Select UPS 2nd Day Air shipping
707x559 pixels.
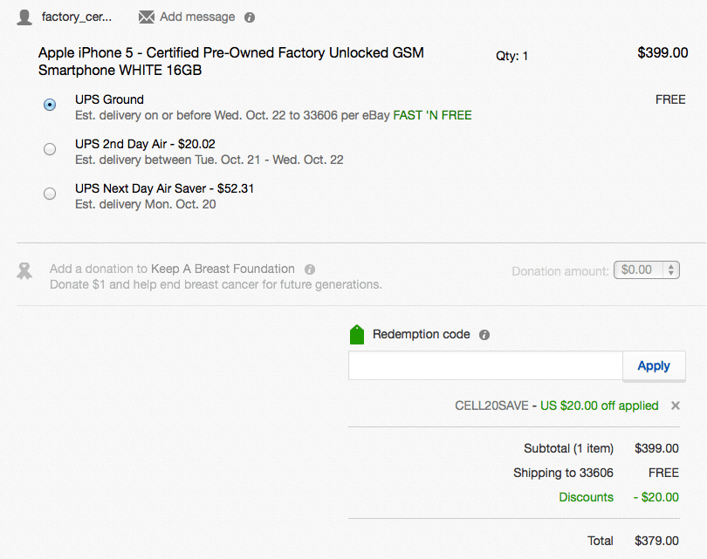point(50,149)
